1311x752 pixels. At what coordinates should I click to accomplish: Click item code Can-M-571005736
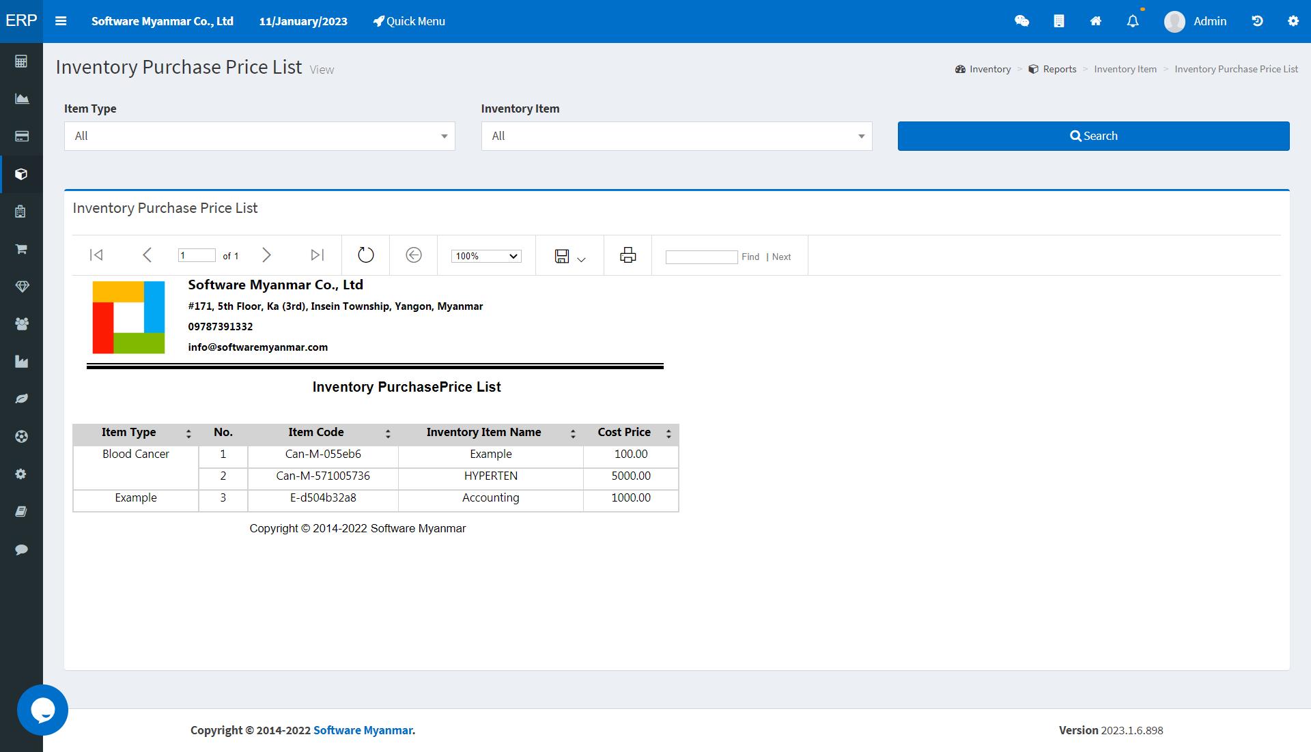[323, 476]
